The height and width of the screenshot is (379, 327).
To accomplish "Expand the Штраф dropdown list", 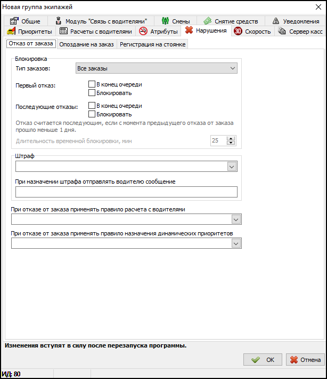I will click(232, 167).
